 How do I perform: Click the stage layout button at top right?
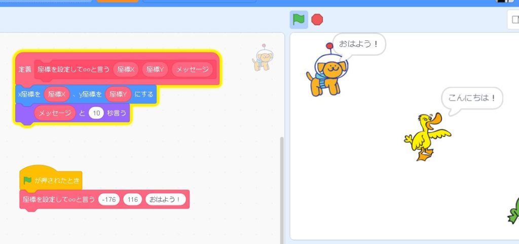pyautogui.click(x=513, y=20)
